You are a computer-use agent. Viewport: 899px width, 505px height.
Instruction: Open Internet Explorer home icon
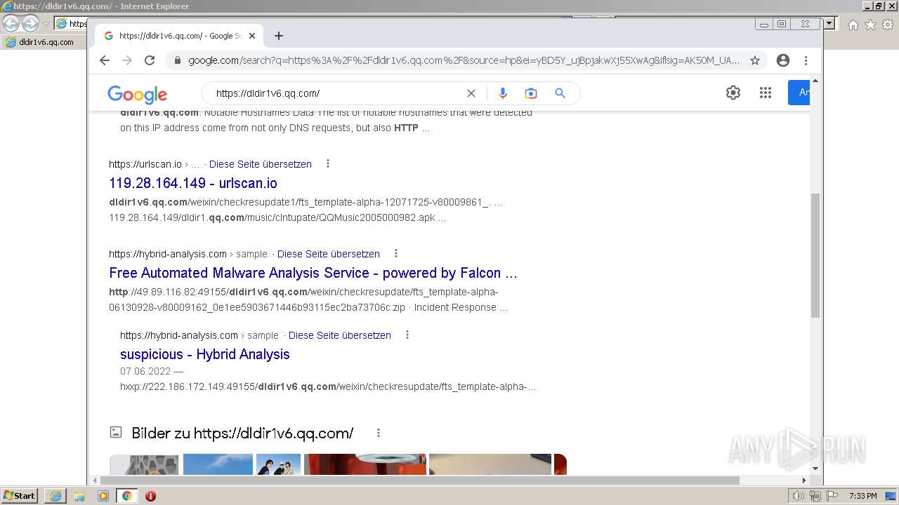coord(853,25)
